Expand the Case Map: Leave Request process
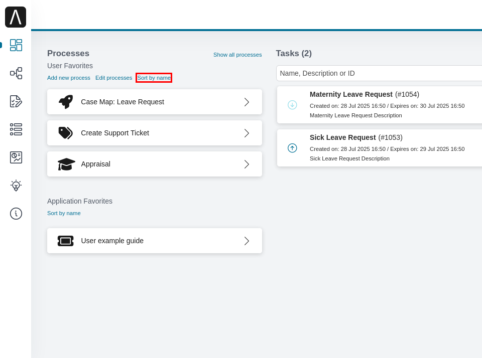Image resolution: width=482 pixels, height=358 pixels. [x=247, y=102]
